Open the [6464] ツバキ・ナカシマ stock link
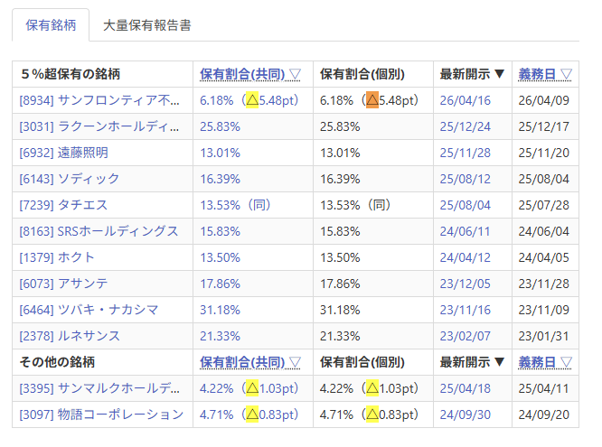The width and height of the screenshot is (602, 447). pos(89,310)
